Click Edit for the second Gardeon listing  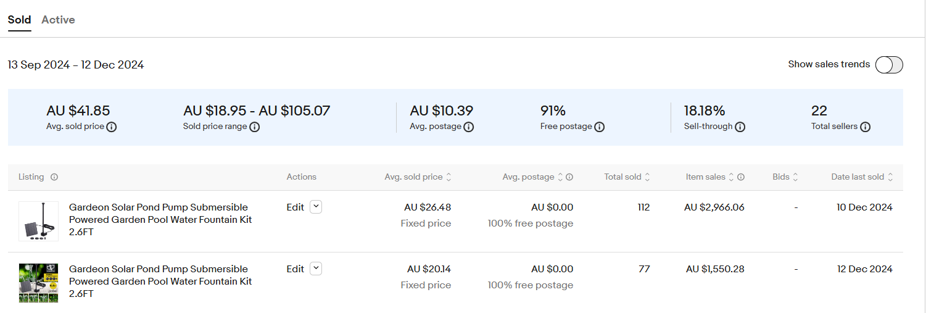coord(295,269)
